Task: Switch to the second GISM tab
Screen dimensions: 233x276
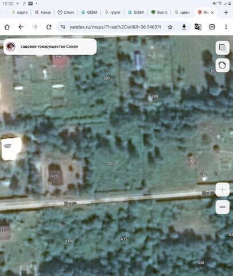Action: click(x=136, y=13)
